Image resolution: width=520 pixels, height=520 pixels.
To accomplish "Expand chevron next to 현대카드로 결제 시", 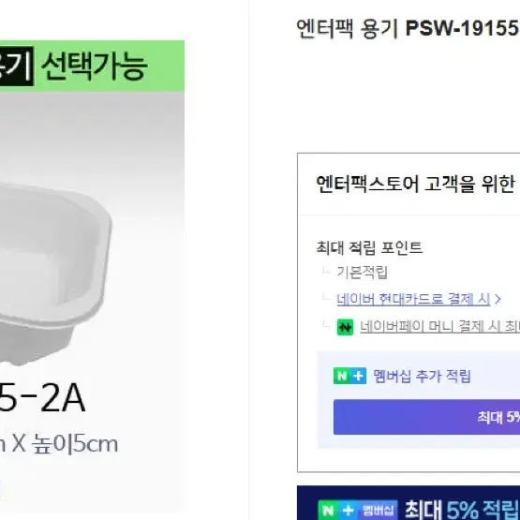I will click(x=498, y=299).
